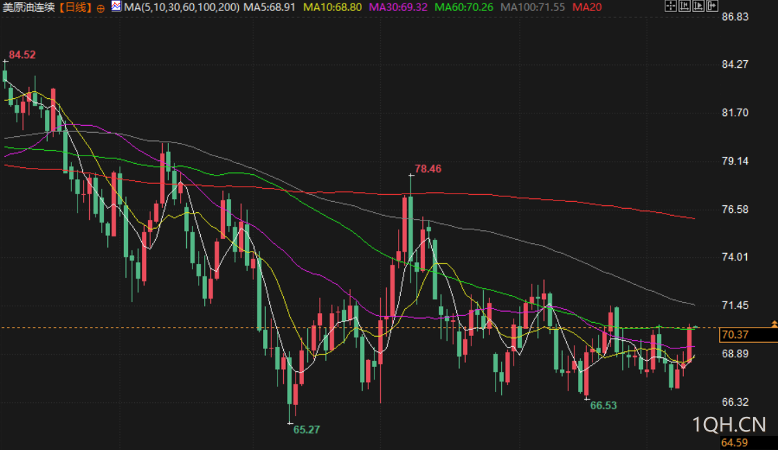Click the 美原油连续 contract name
This screenshot has width=778, height=450.
point(28,8)
